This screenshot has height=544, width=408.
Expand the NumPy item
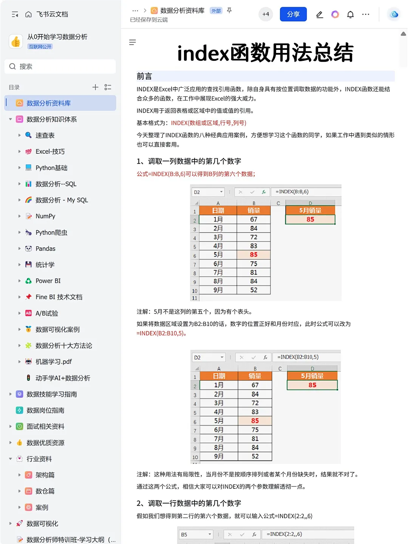pyautogui.click(x=20, y=216)
